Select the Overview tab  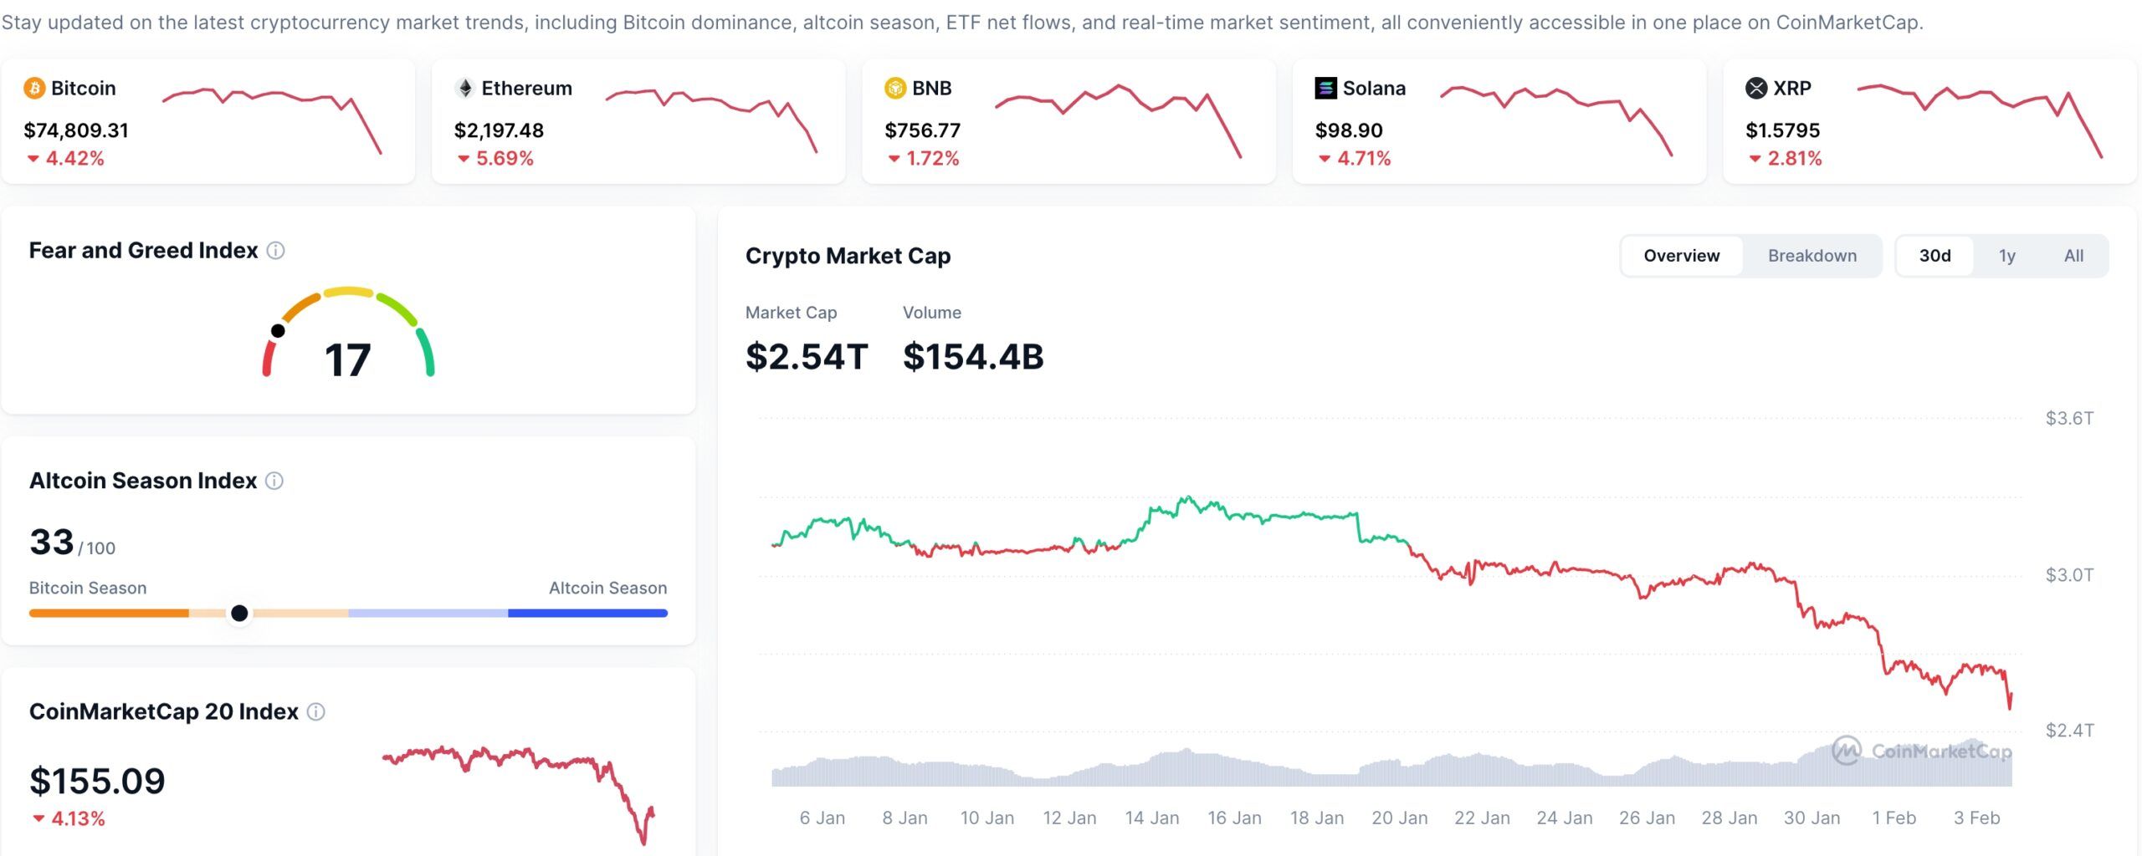(x=1681, y=256)
